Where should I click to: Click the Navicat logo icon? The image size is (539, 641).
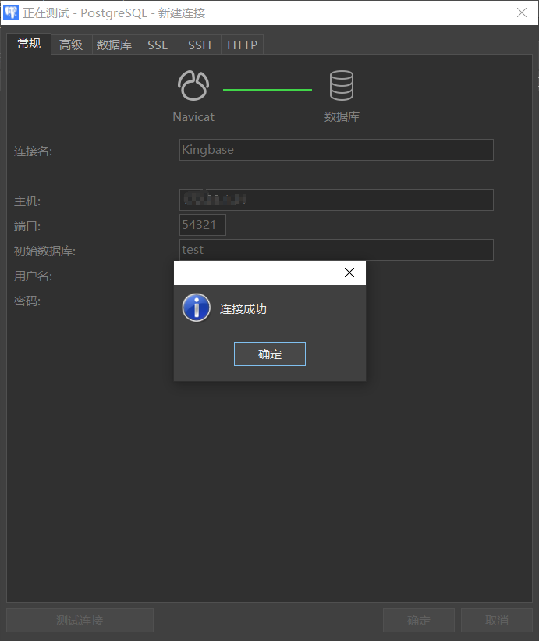coord(193,85)
